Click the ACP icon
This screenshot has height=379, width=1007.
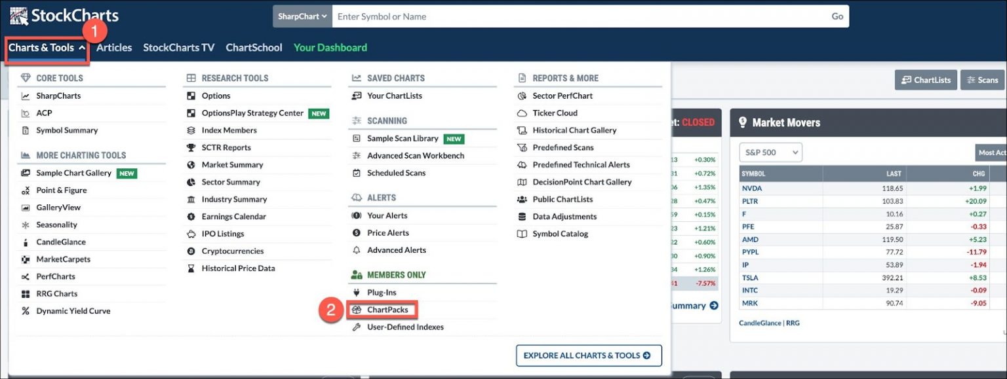point(26,113)
